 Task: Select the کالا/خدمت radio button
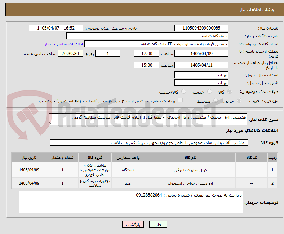184,92
